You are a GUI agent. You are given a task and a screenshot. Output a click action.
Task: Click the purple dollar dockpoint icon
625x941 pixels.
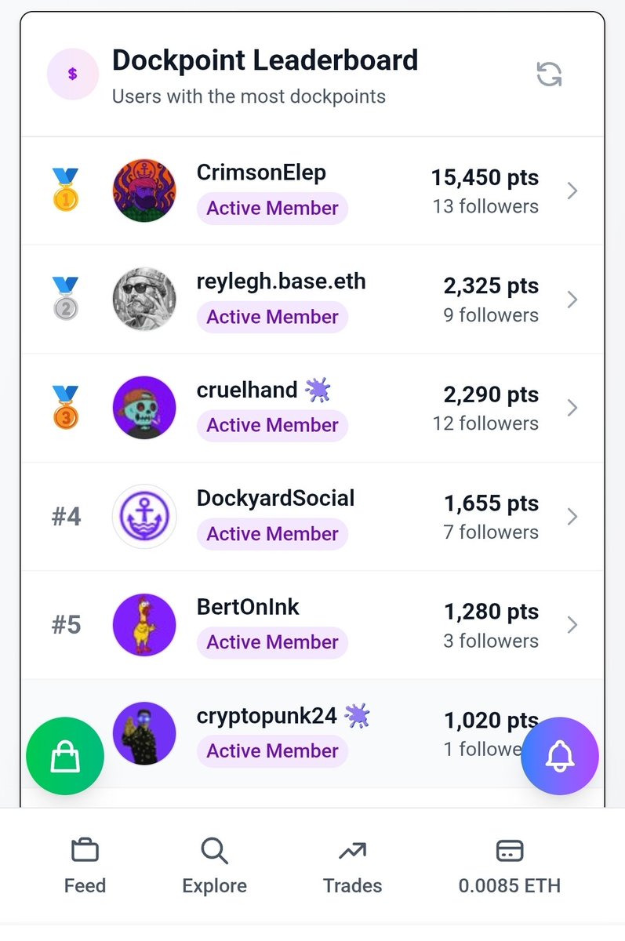[x=73, y=74]
